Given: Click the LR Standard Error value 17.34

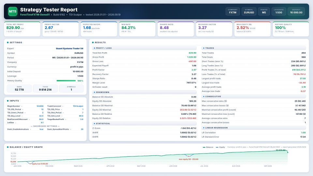Looking at the screenshot, I should coord(303,137).
